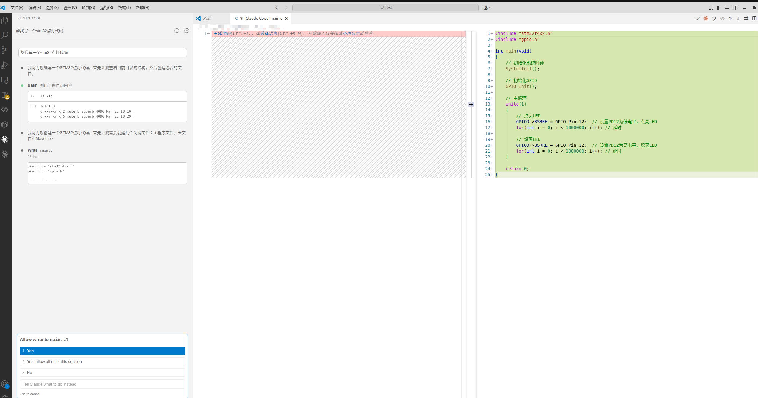Open Source Control in activity bar

(5, 50)
